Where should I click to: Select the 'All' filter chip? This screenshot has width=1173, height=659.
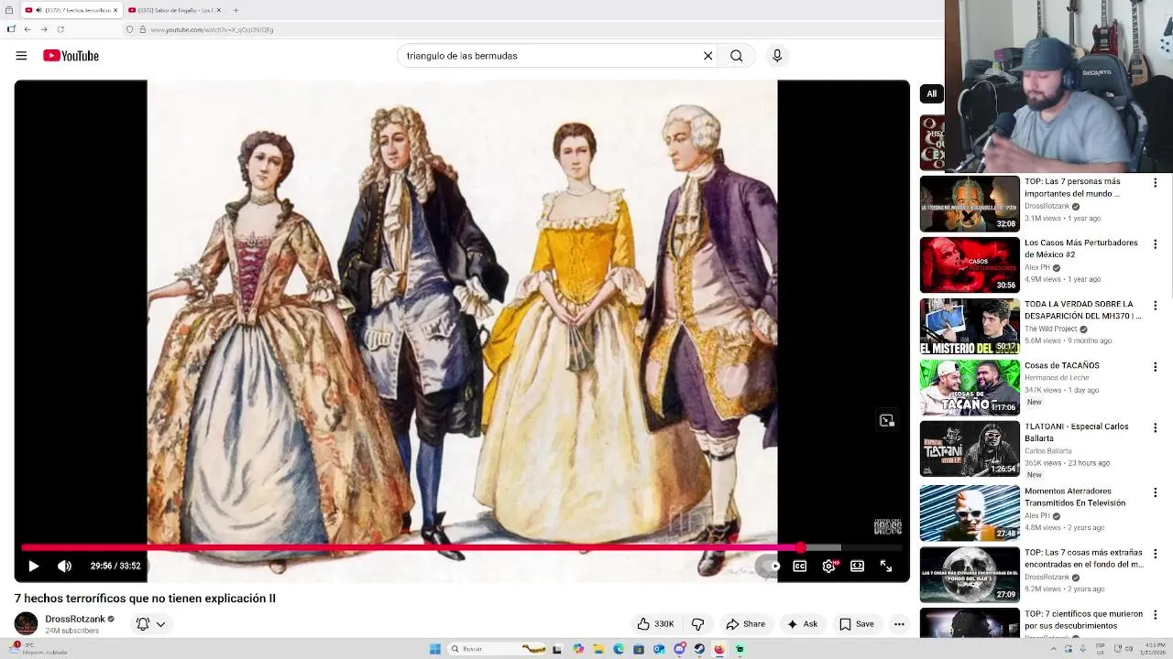(x=931, y=93)
